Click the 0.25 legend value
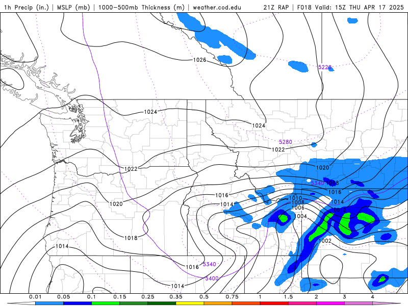This screenshot has width=408, height=306. (x=148, y=297)
